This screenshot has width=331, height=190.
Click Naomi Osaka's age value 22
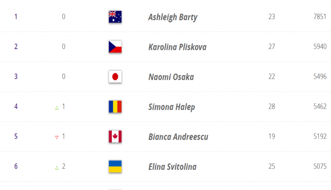(x=272, y=76)
